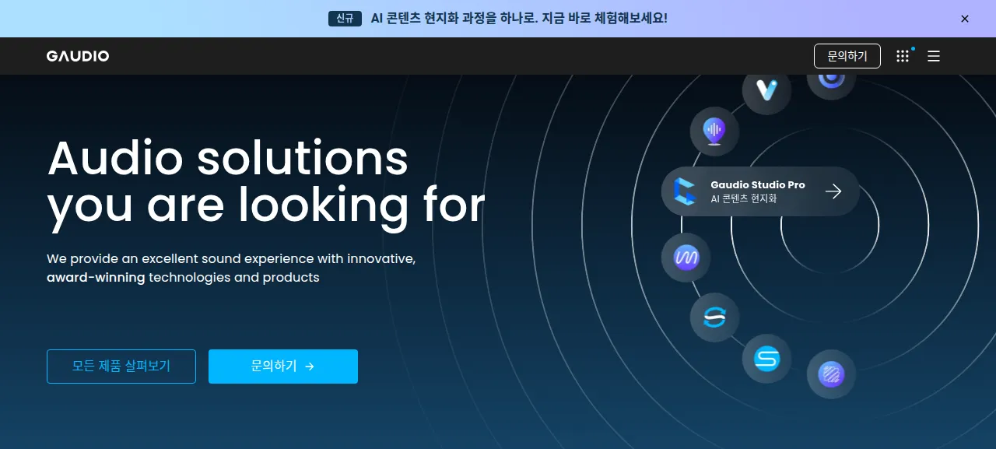This screenshot has width=996, height=449.
Task: Open the Gaudio Studio Pro card
Action: [x=760, y=191]
